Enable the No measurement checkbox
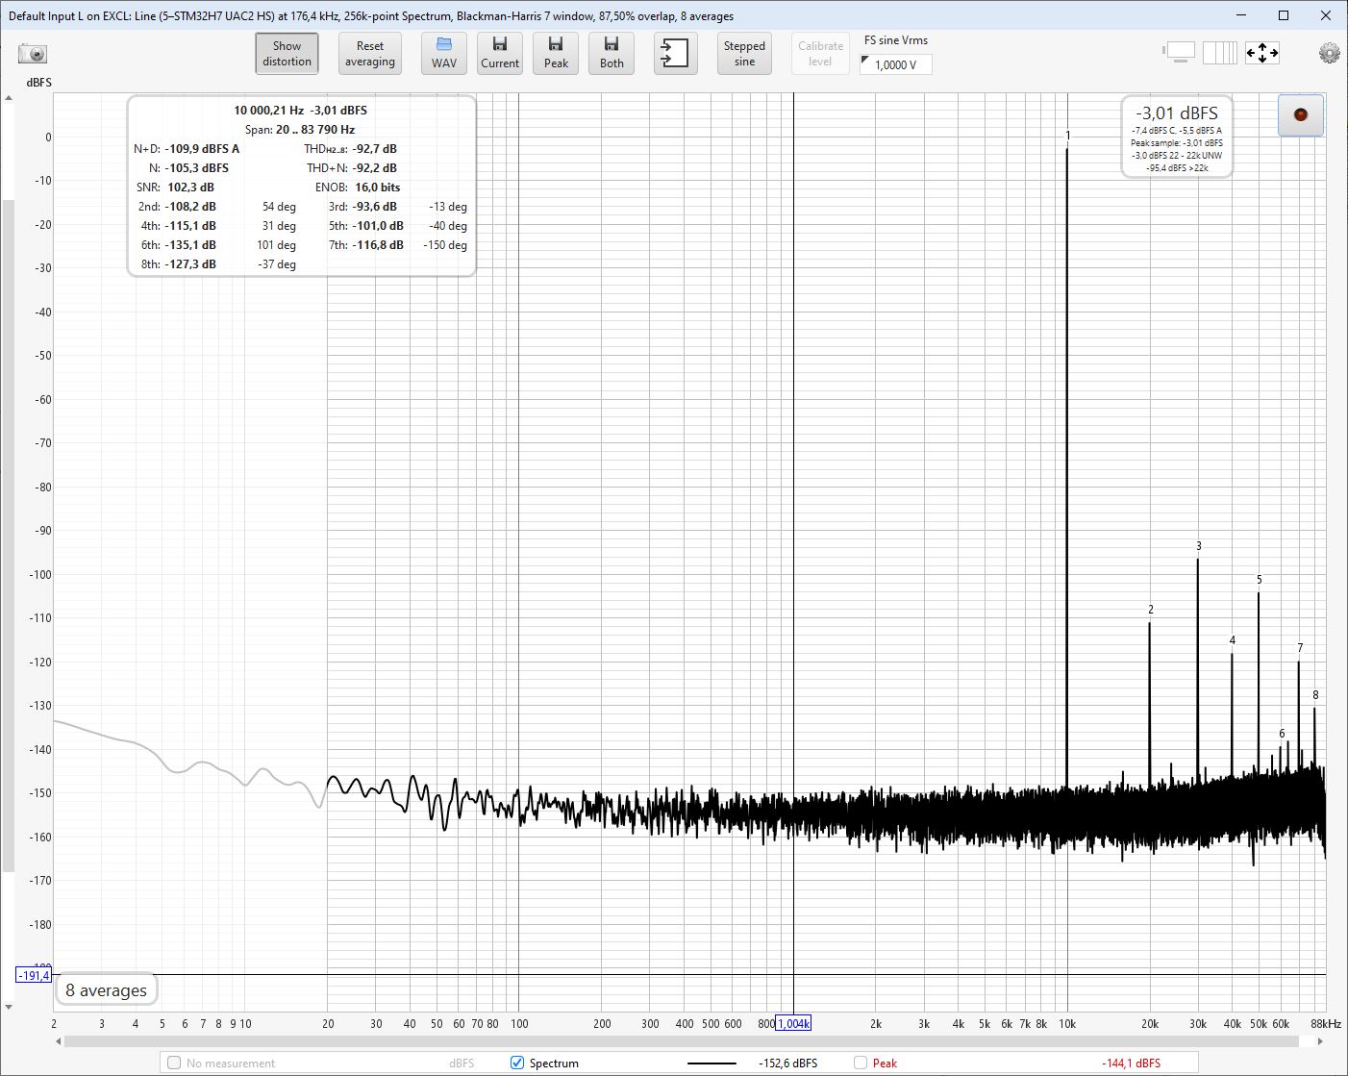Screen dimensions: 1348x1076 click(x=174, y=1063)
